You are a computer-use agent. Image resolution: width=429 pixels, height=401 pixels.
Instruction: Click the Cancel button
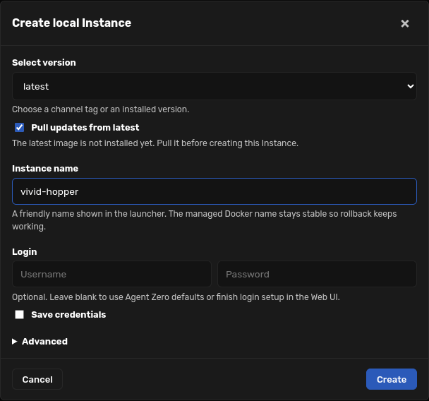click(x=37, y=379)
